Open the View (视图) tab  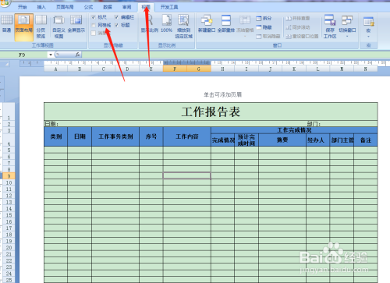pyautogui.click(x=146, y=7)
